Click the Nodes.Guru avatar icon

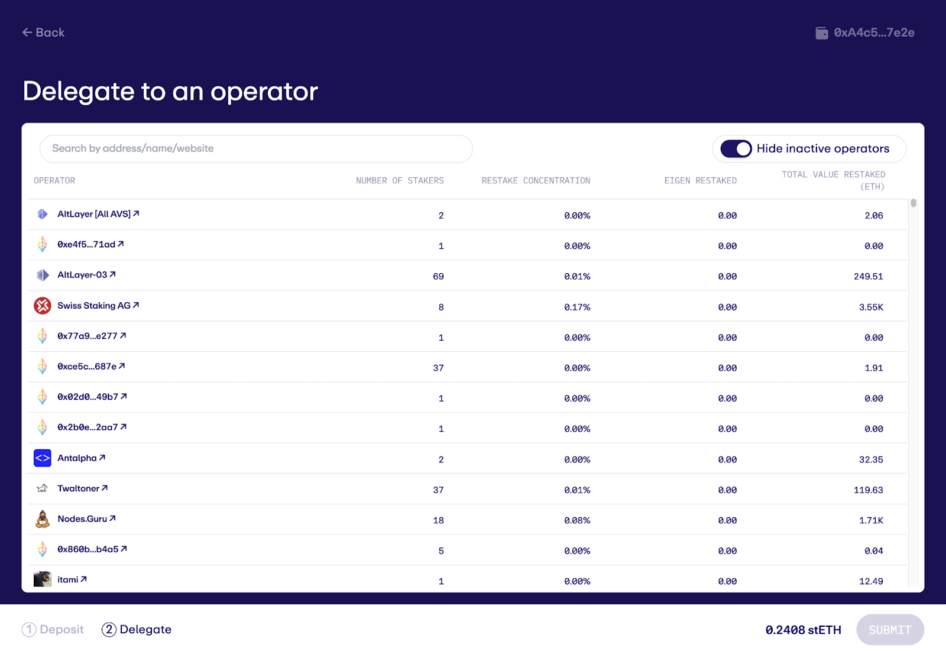coord(43,519)
